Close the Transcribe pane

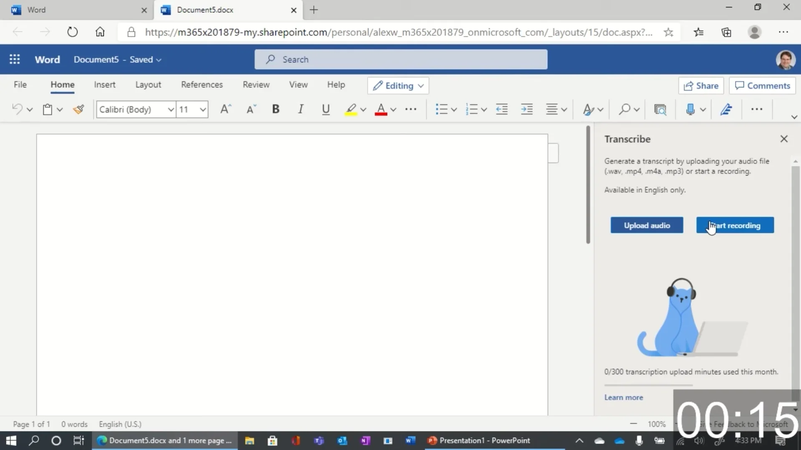click(784, 139)
